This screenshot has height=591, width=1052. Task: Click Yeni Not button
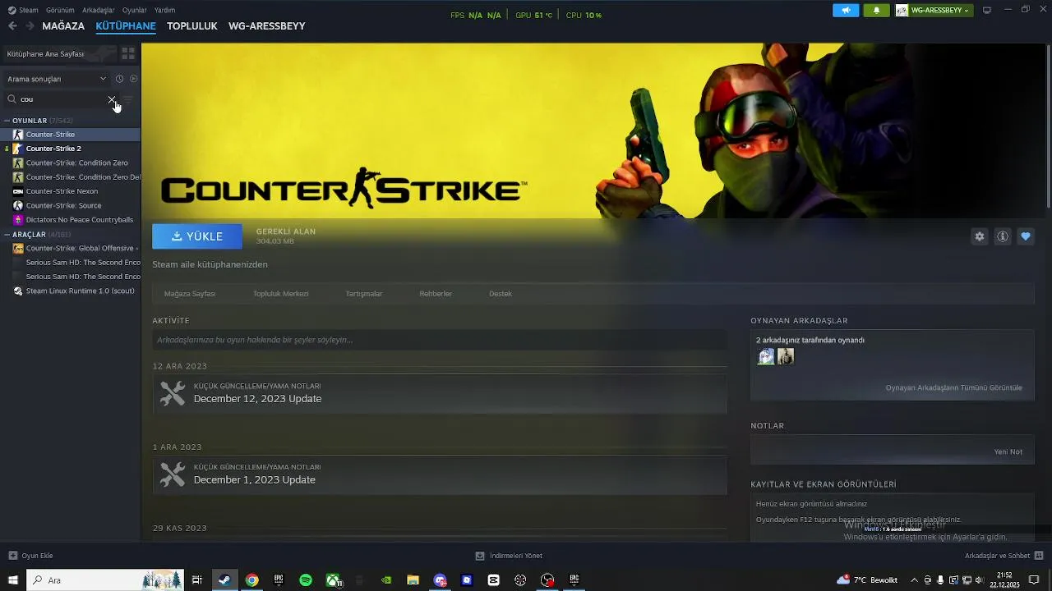(x=1008, y=451)
